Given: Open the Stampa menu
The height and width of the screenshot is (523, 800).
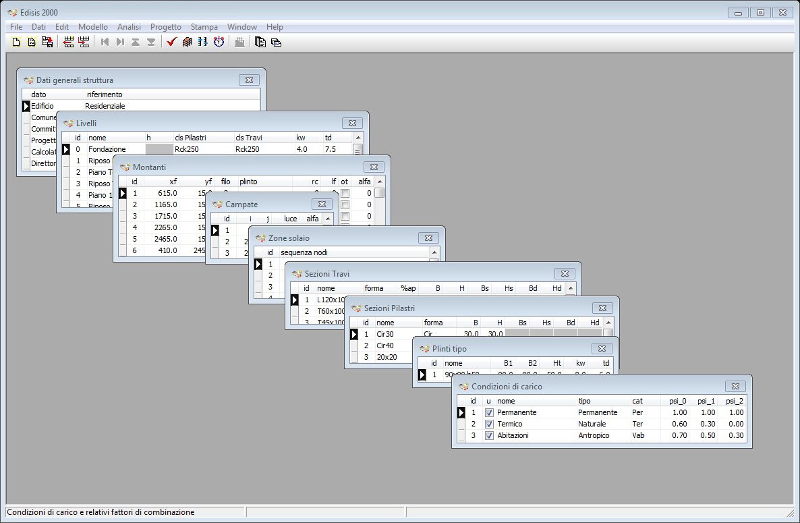Looking at the screenshot, I should (x=204, y=27).
